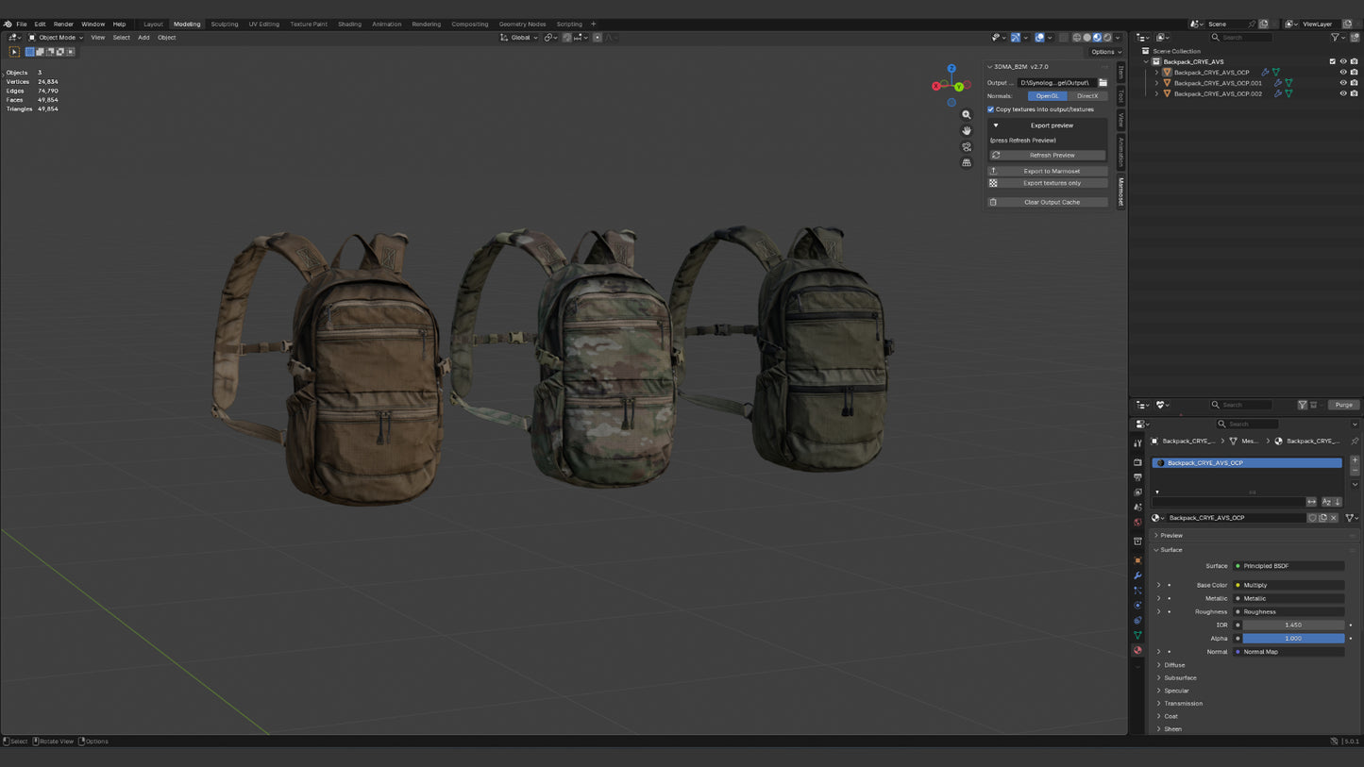Expand Backpack_CRYE_AVS_OCP.001 tree row
This screenshot has width=1364, height=767.
1157,83
